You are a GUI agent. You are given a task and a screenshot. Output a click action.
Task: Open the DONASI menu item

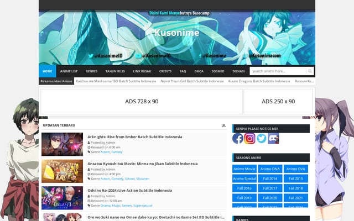(238, 71)
